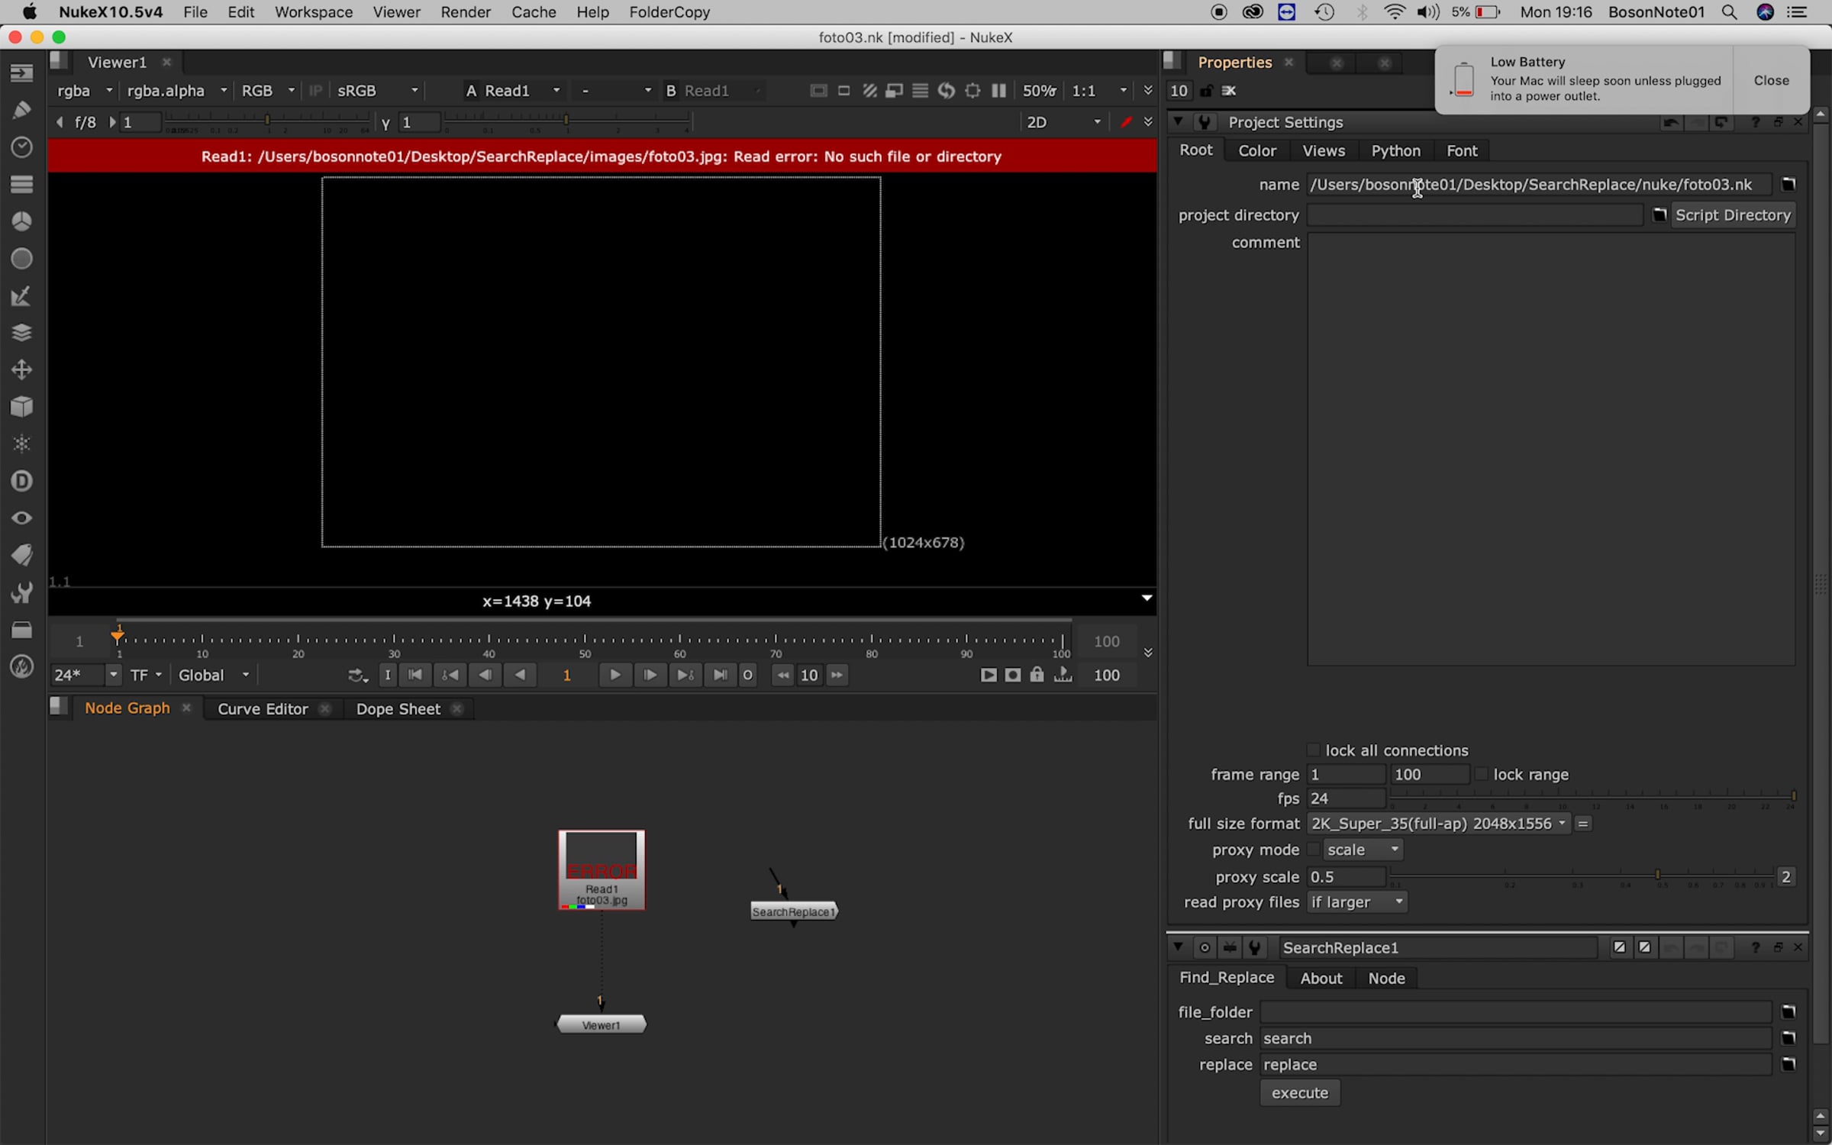Open the Time nodes clock icon
This screenshot has height=1145, width=1832.
click(x=21, y=147)
